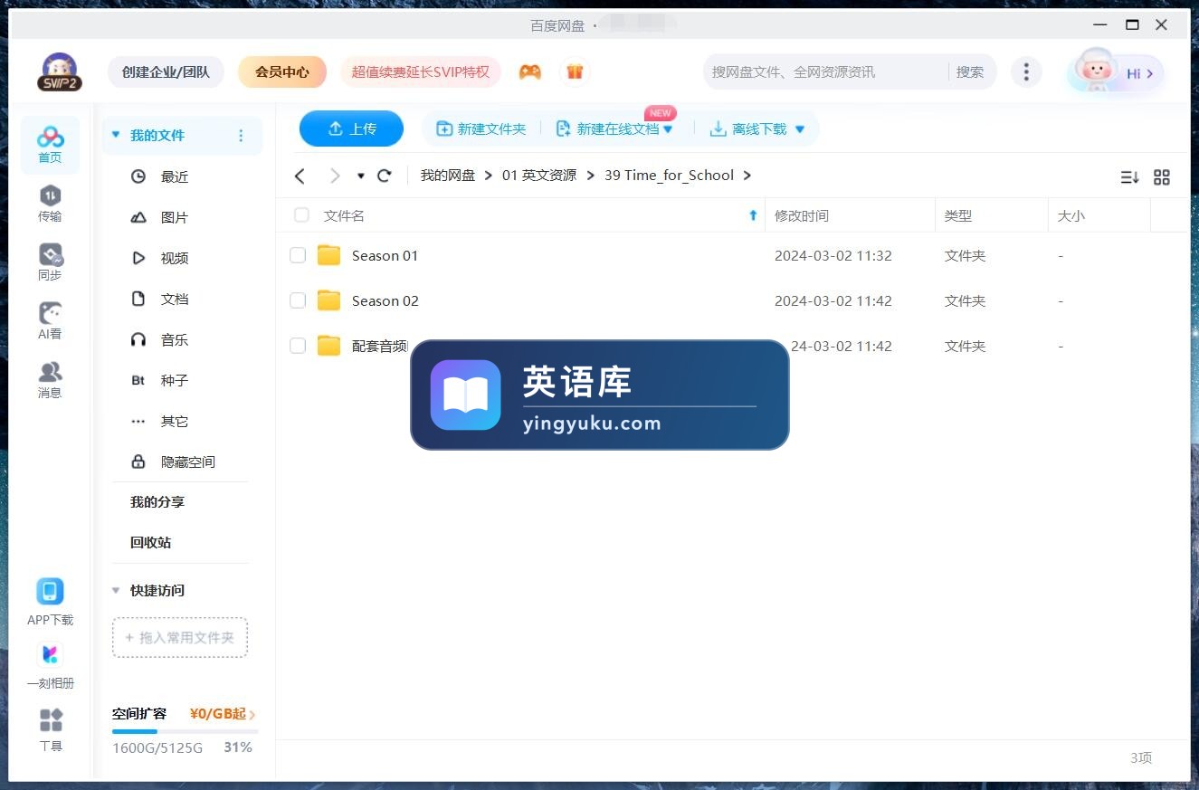Open the 首页 home icon in sidebar

coord(50,145)
